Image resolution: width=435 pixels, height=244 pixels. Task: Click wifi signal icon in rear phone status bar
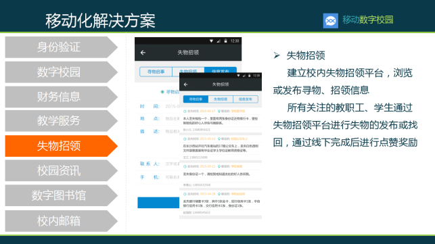point(211,41)
